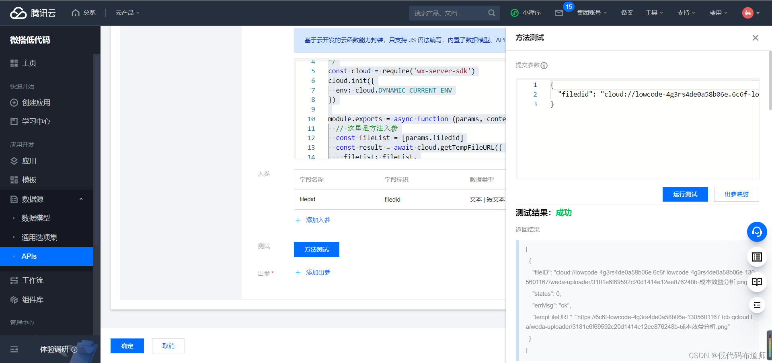Image resolution: width=772 pixels, height=363 pixels.
Task: Click the tempFileURL result text
Action: (x=639, y=322)
